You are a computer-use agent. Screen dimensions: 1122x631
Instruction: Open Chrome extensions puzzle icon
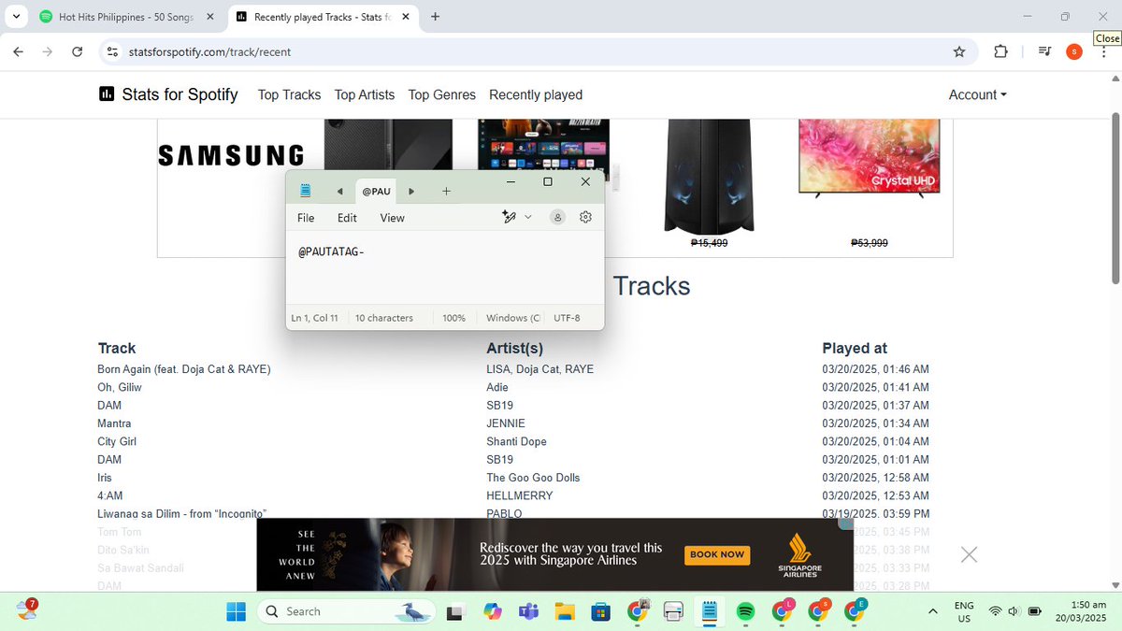1000,51
